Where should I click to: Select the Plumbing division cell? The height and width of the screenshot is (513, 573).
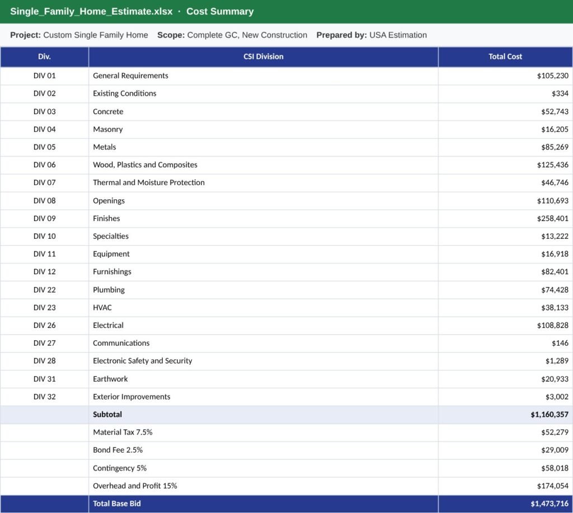tap(263, 290)
